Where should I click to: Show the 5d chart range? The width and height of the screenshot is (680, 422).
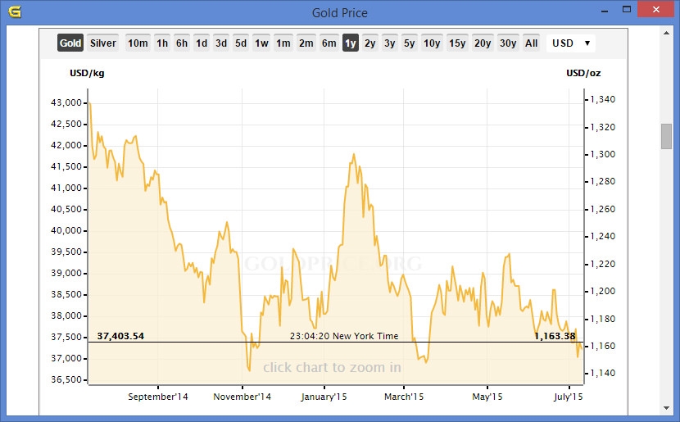[241, 43]
